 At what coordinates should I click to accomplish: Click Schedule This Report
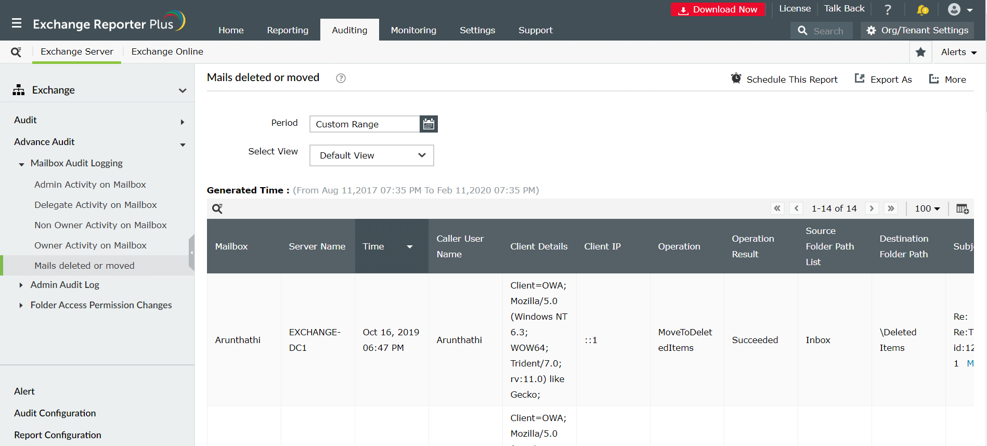pos(784,79)
